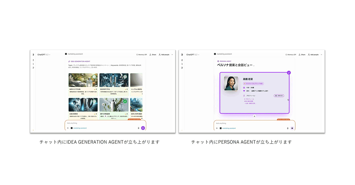The width and height of the screenshot is (355, 185).
Task: Click marketing assistant link in right input box
Action: pos(229,128)
